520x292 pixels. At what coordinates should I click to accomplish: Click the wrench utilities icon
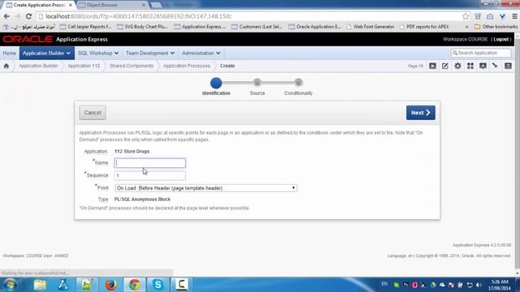(x=495, y=66)
